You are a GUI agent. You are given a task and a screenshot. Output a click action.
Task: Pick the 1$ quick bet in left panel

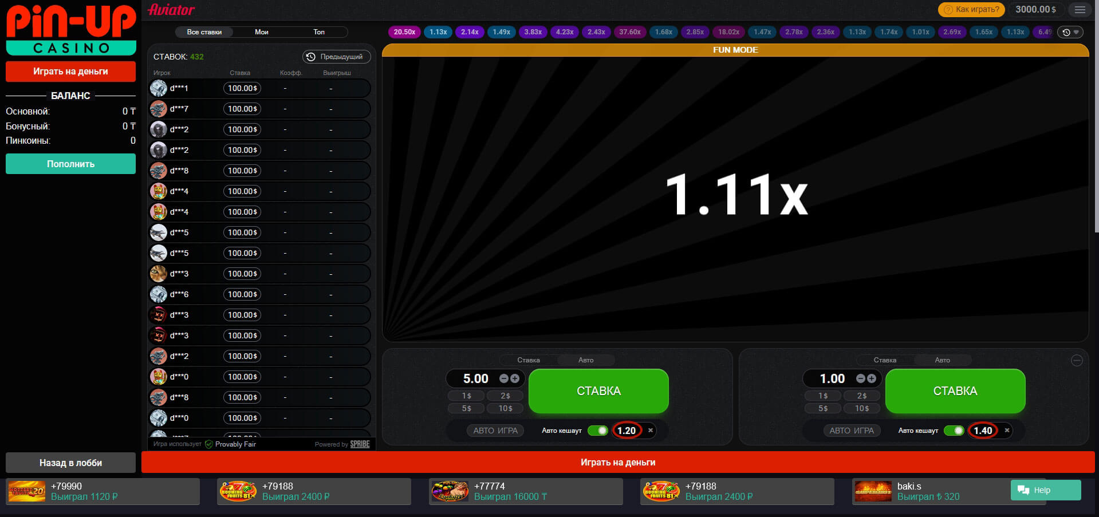click(466, 396)
